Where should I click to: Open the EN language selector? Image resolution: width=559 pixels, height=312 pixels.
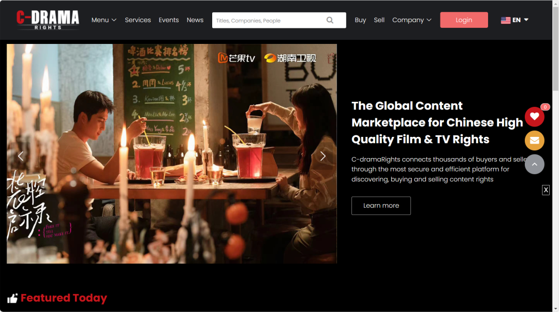(520, 20)
